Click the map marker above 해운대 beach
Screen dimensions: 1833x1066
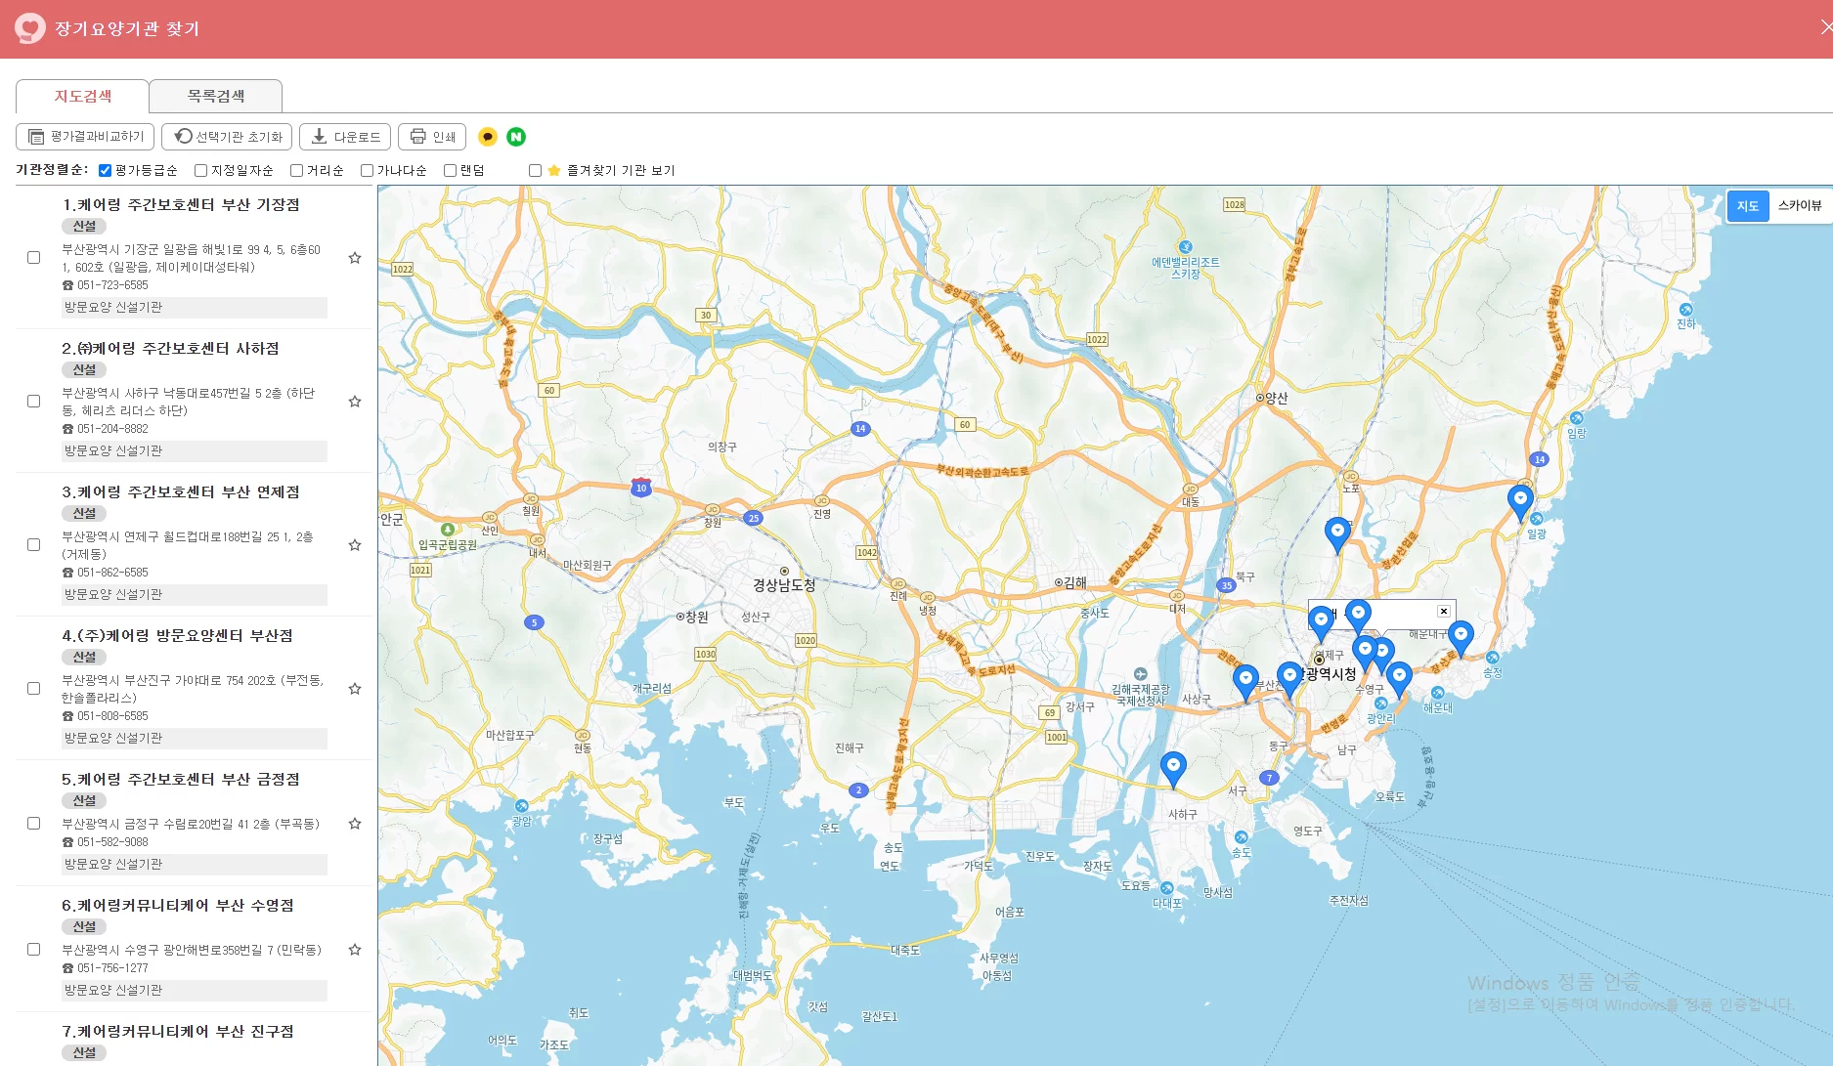point(1399,678)
